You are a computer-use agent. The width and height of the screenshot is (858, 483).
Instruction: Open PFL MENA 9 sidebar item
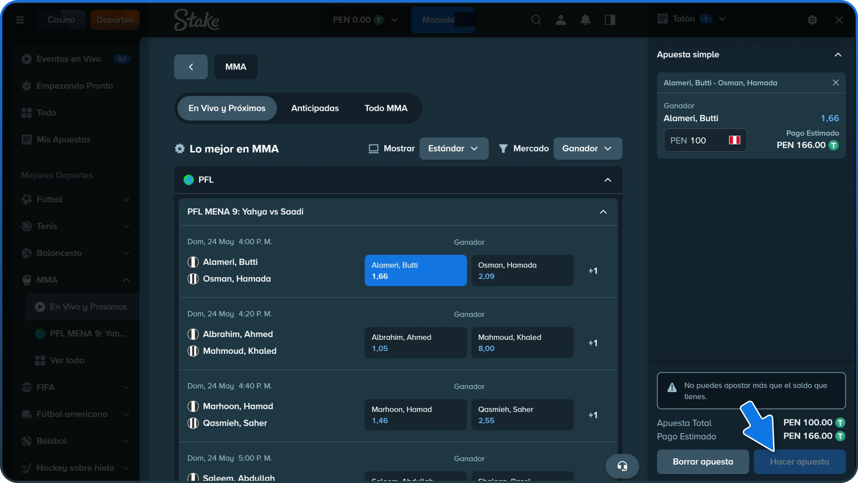(x=82, y=334)
